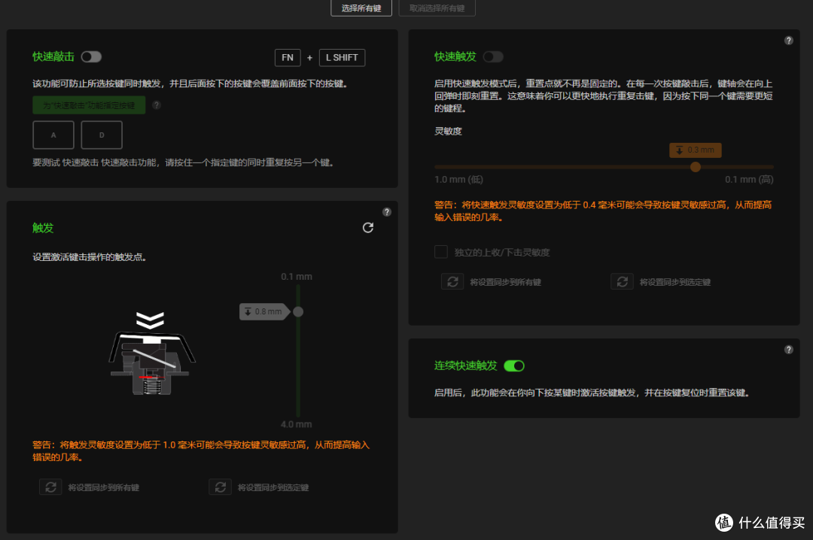Screen dimensions: 813x540
Task: Toggle the 快速敲击 switch
Action: [x=91, y=56]
